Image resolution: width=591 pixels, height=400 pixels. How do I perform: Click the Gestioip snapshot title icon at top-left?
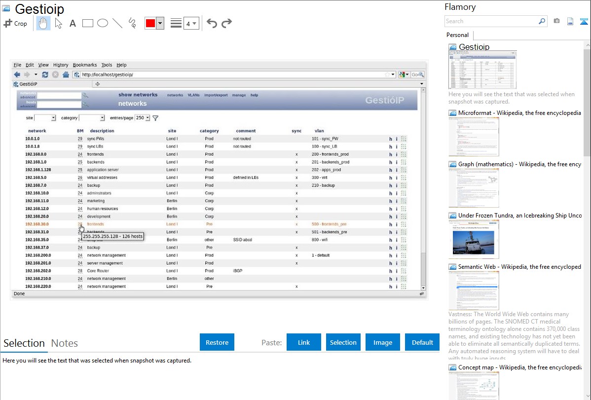click(6, 8)
